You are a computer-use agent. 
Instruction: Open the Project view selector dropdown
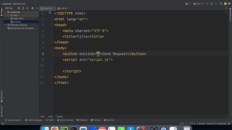coord(10,8)
